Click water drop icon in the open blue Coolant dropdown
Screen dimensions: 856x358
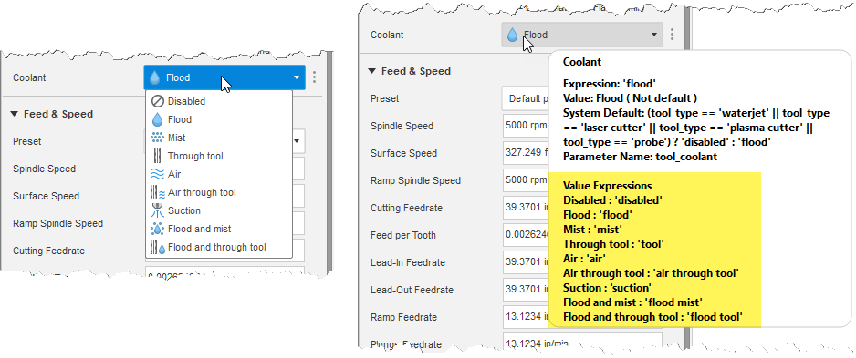point(155,78)
